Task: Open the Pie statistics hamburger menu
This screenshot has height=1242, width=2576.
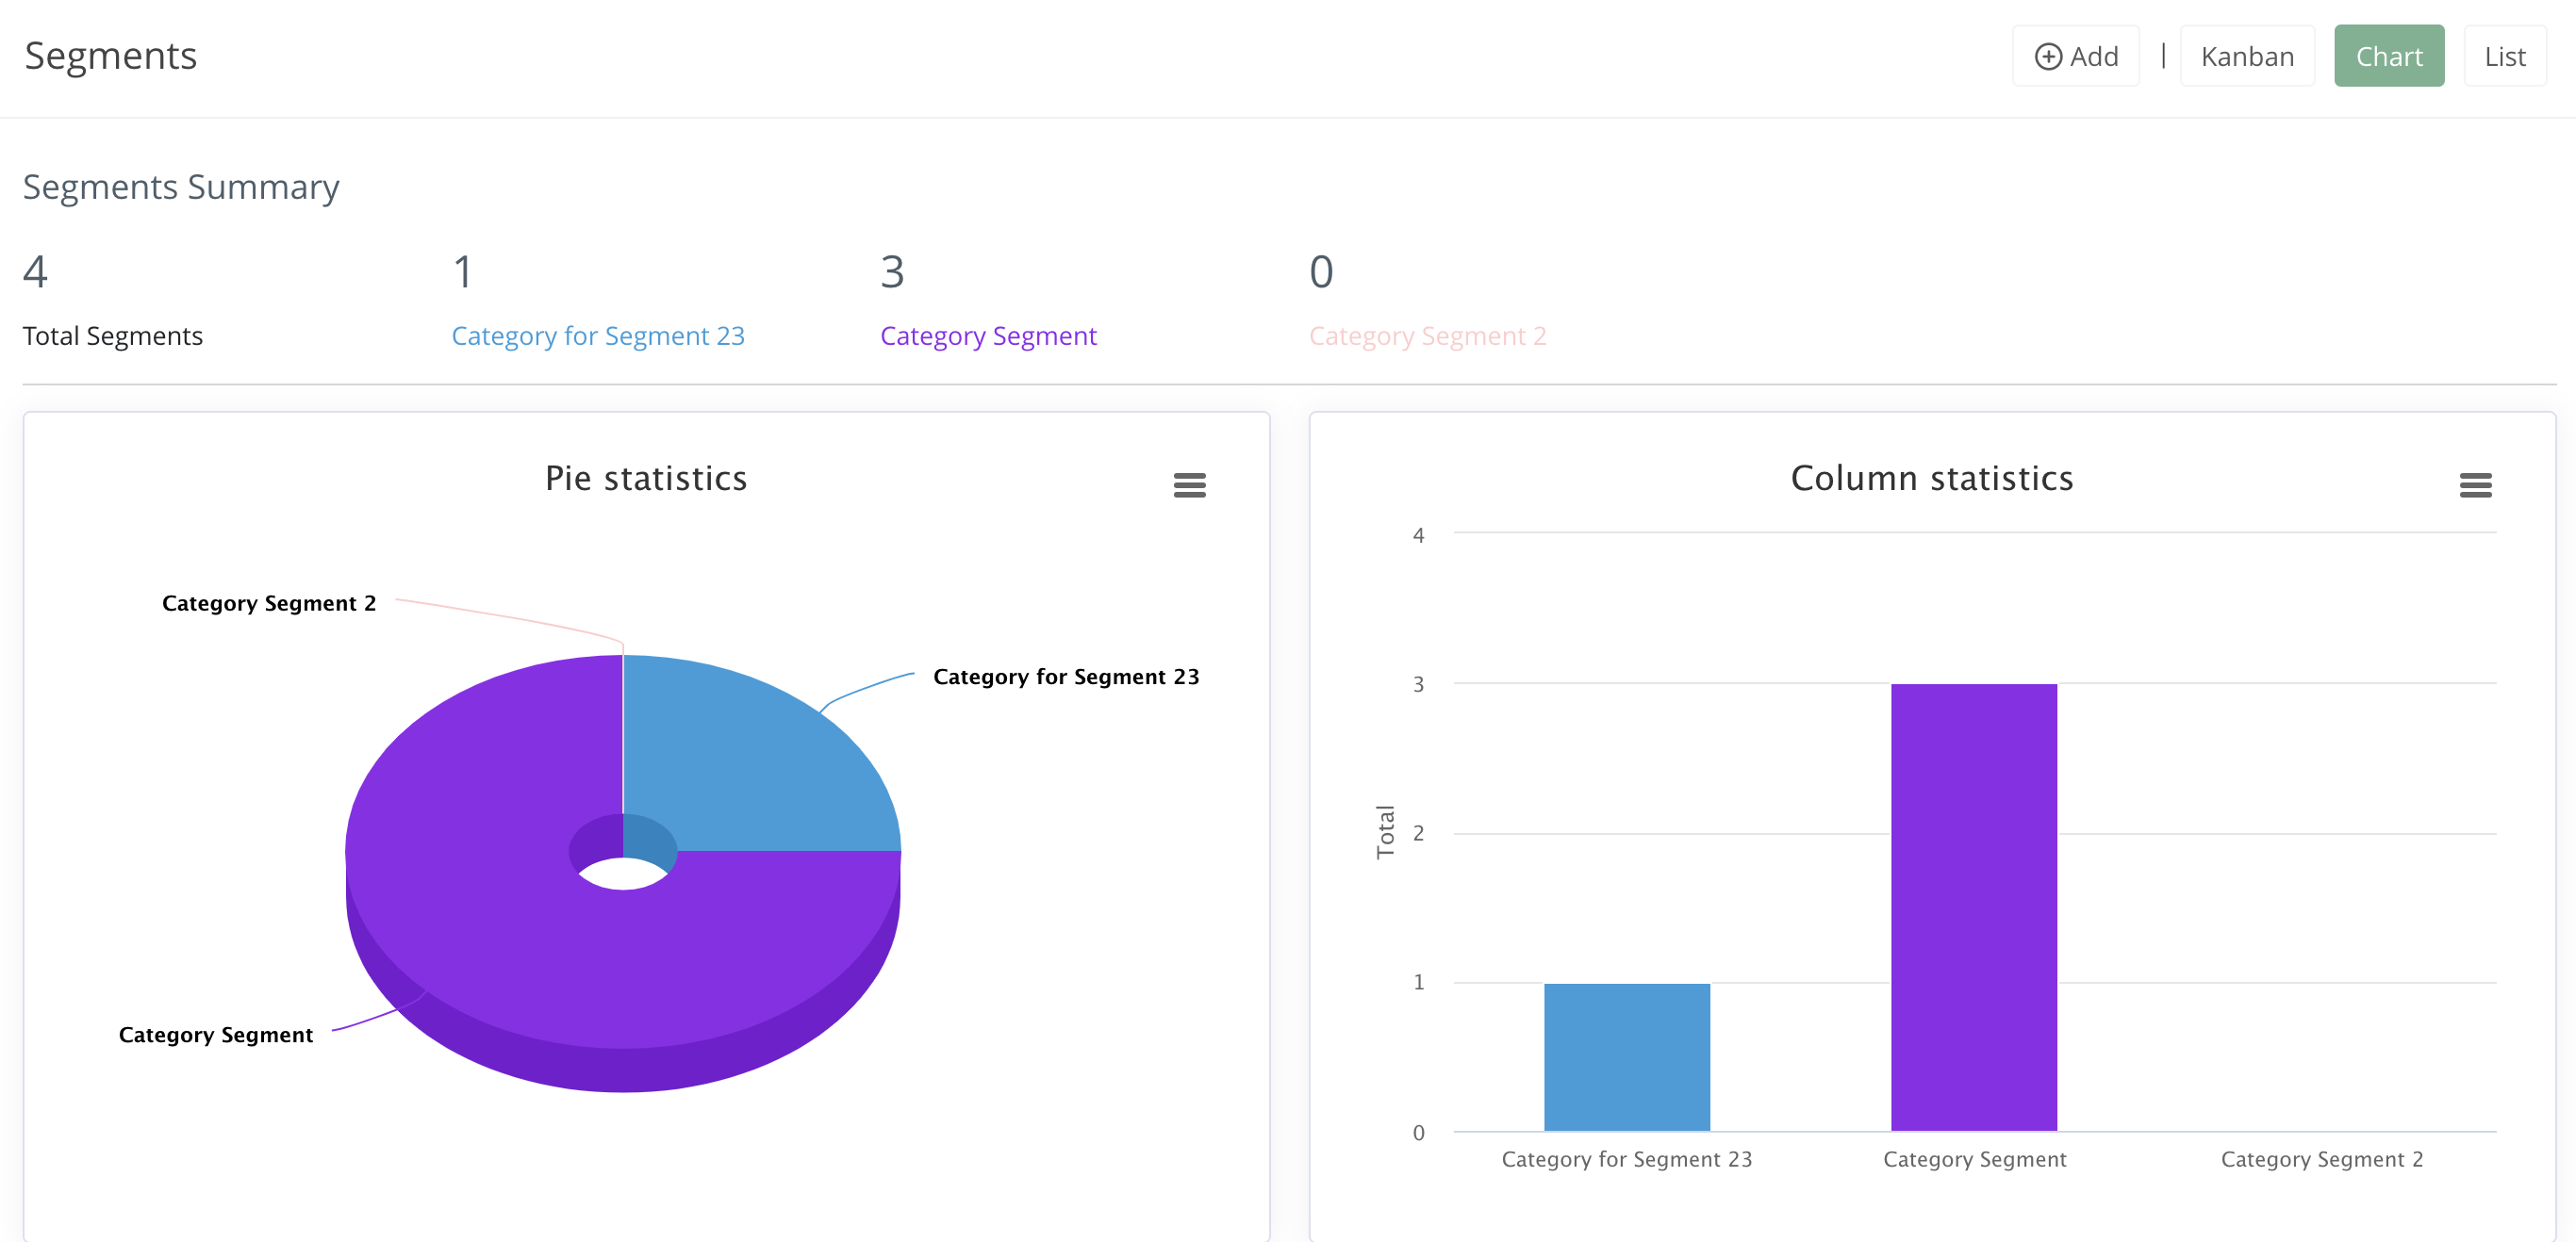Action: point(1191,484)
